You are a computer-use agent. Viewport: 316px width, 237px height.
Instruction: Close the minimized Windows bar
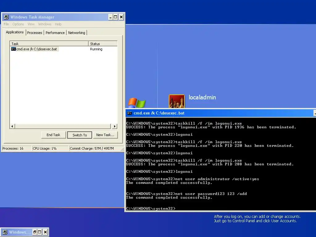45,232
